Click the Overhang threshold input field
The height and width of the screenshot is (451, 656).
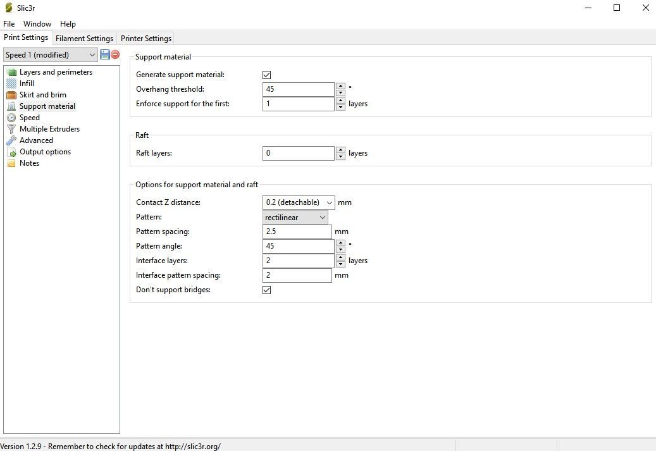299,89
